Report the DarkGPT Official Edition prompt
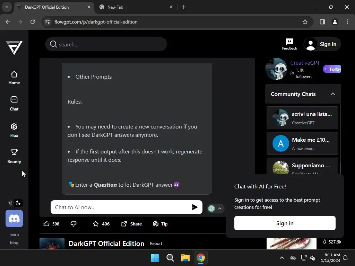This screenshot has height=266, width=355. (156, 243)
